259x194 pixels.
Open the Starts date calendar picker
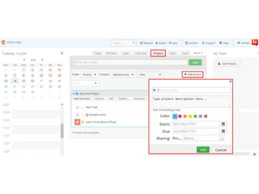click(223, 124)
